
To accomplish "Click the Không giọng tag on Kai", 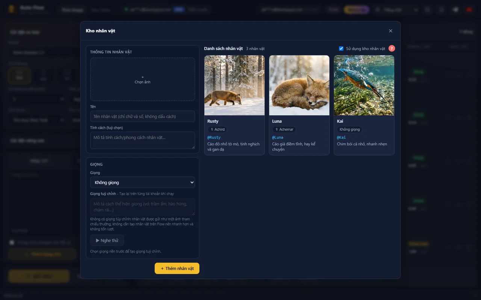I will click(x=349, y=129).
